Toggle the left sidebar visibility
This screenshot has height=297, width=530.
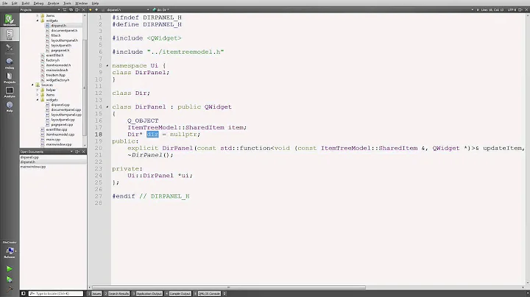click(x=24, y=293)
